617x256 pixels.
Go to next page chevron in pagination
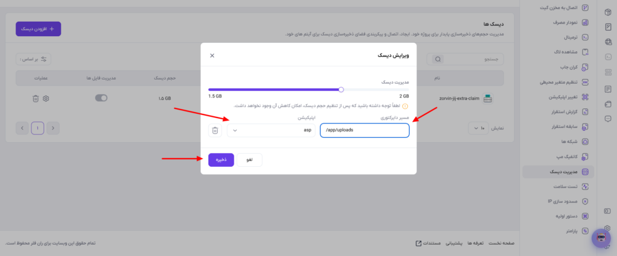[22, 128]
